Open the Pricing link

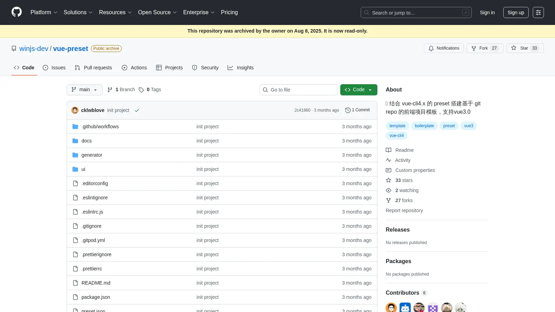[x=229, y=12]
